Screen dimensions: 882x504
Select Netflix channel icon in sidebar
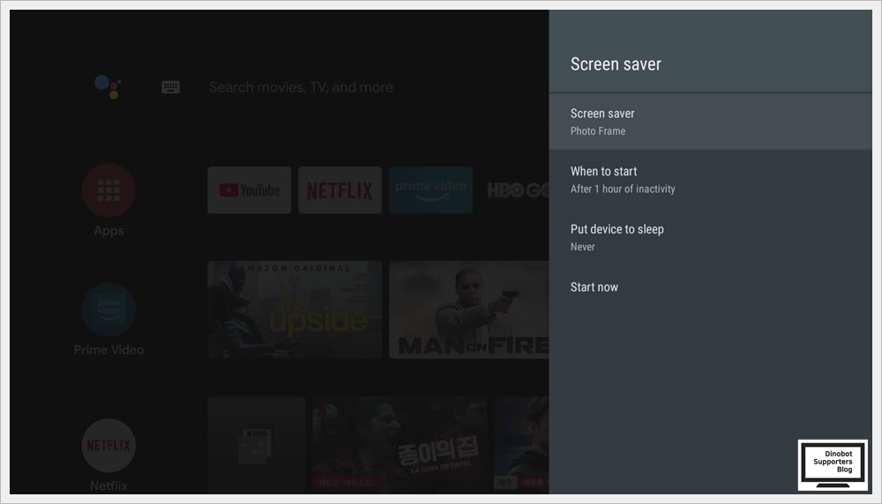[x=108, y=446]
